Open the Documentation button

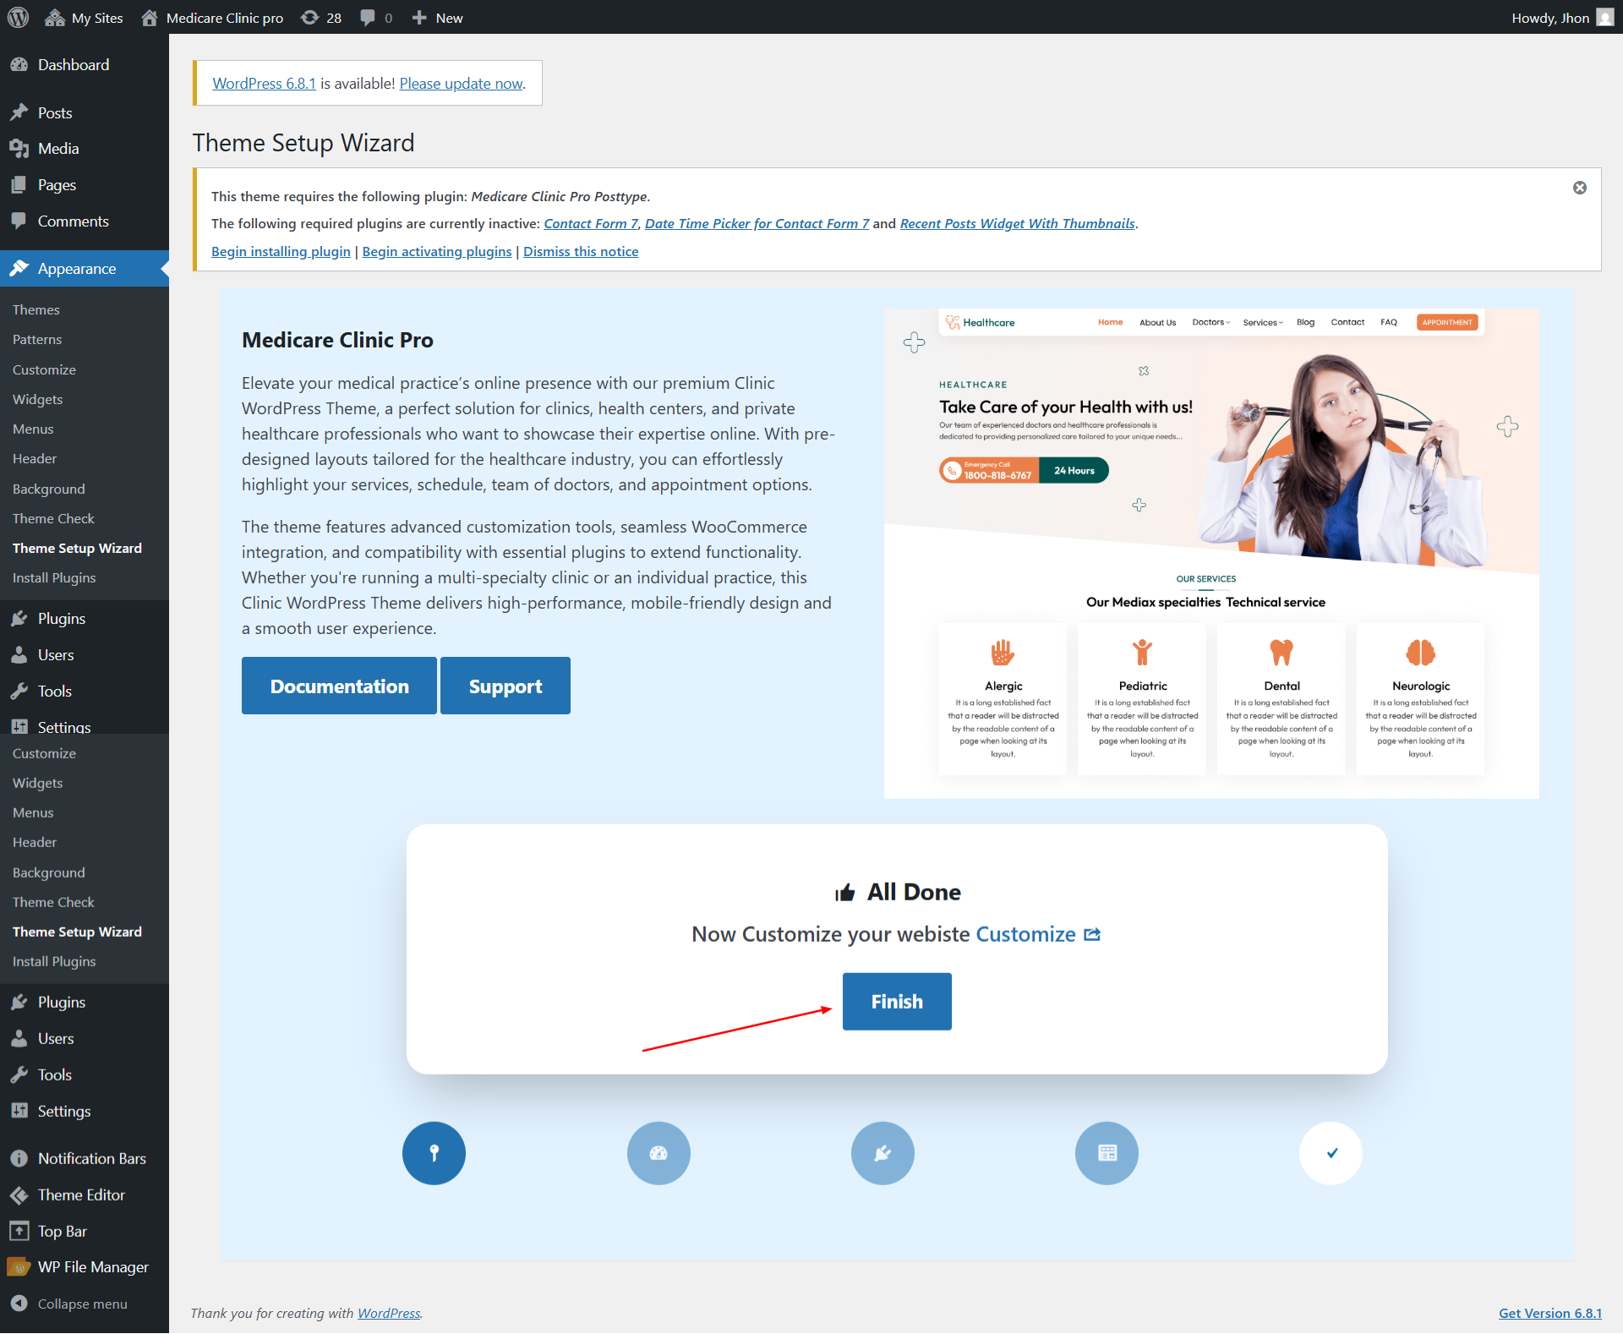point(339,686)
